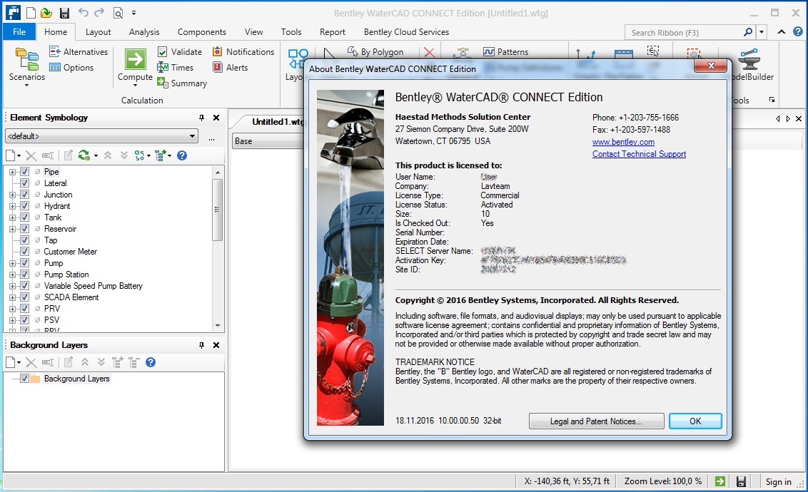Click the green arrow icon in the status bar

[x=720, y=481]
